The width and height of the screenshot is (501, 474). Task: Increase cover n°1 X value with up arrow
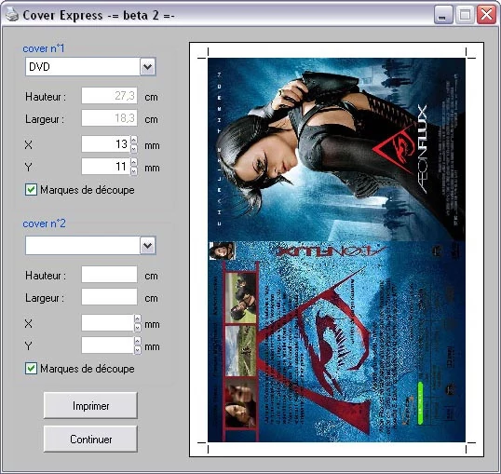tap(134, 140)
